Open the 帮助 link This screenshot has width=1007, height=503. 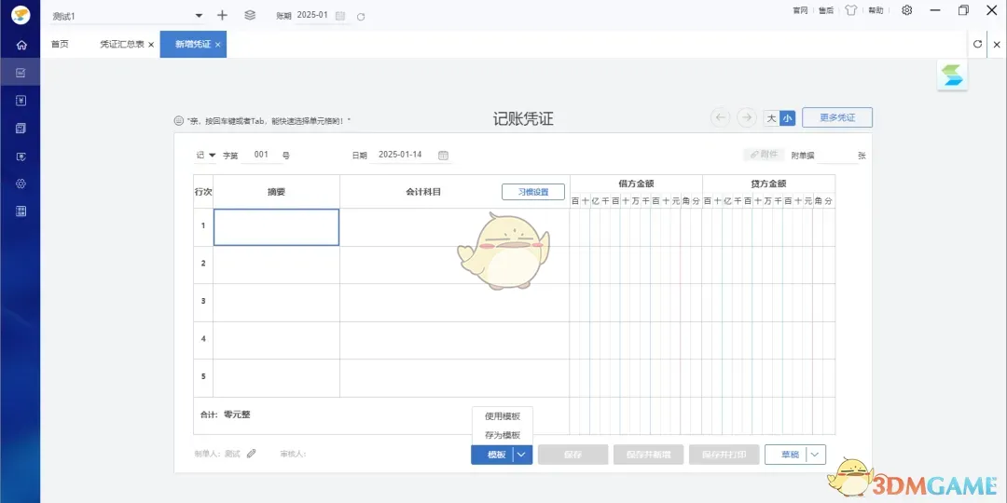[x=876, y=10]
